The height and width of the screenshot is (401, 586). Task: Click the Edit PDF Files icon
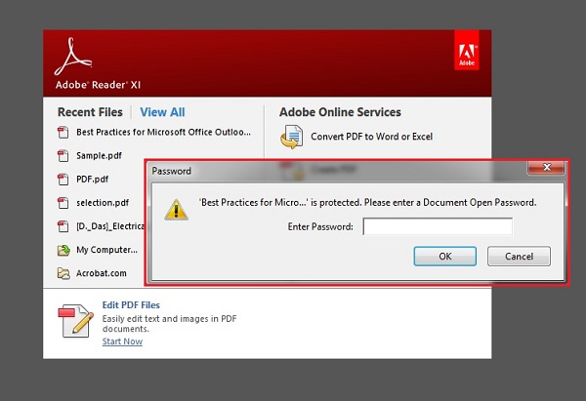point(76,322)
